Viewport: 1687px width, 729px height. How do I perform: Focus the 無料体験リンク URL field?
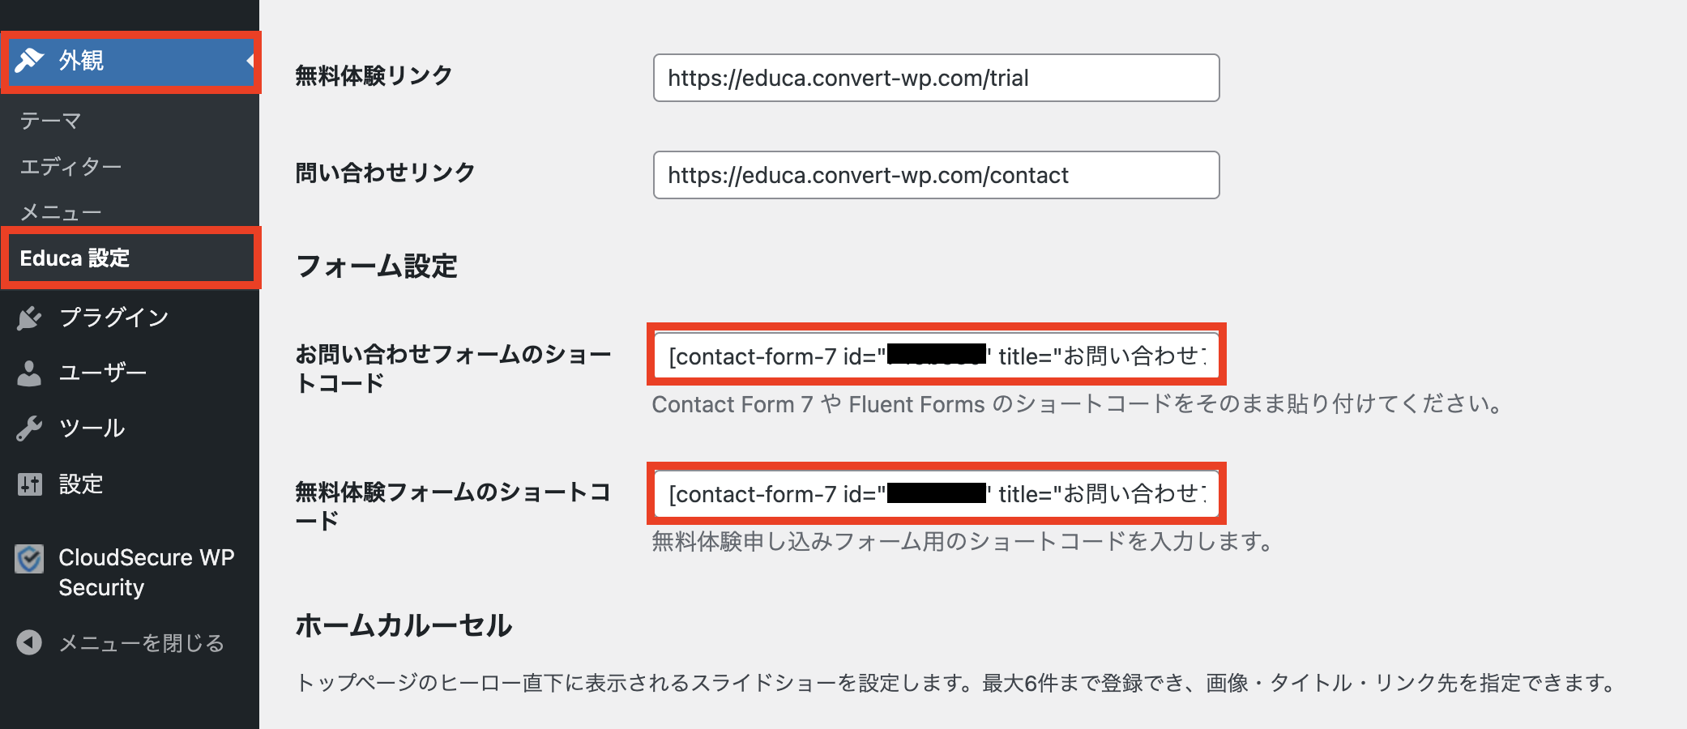coord(936,78)
